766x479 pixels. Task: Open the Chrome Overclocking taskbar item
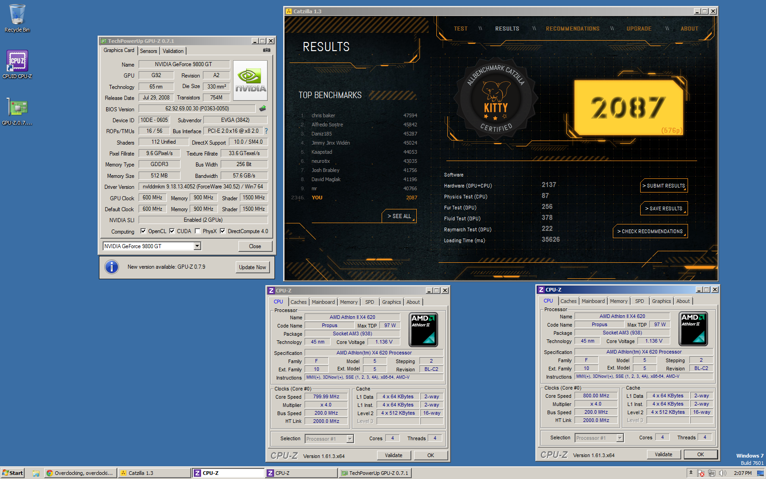tap(81, 473)
